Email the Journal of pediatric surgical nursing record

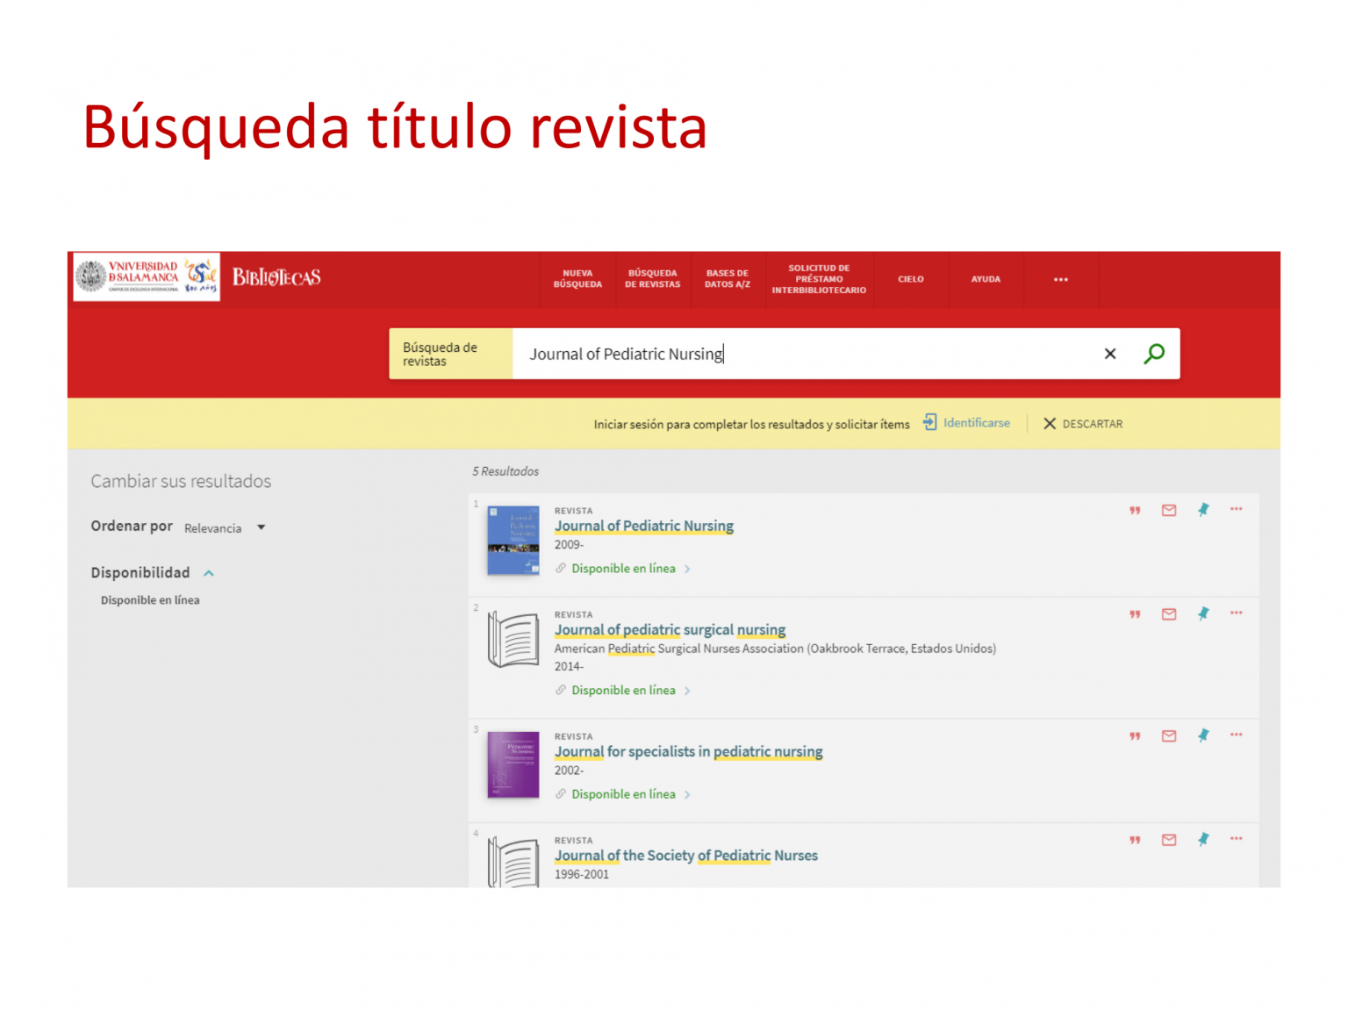[x=1169, y=614]
